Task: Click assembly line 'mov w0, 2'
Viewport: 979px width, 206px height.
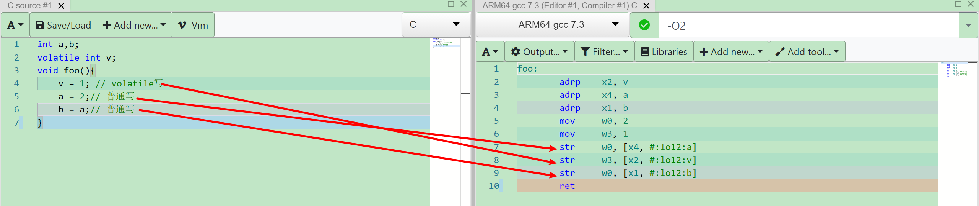Action: (x=594, y=121)
